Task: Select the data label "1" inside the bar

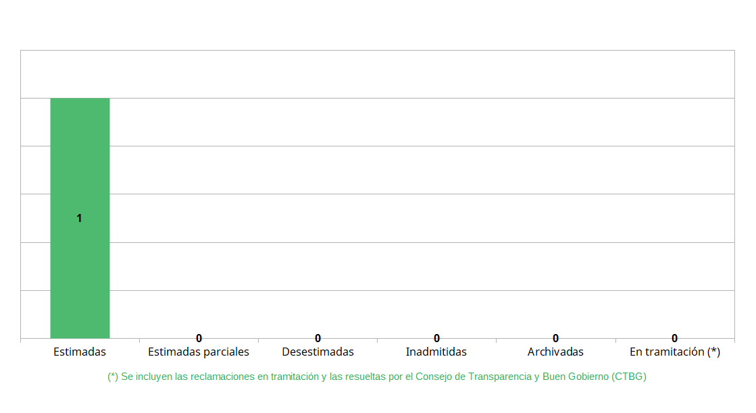Action: click(x=79, y=219)
